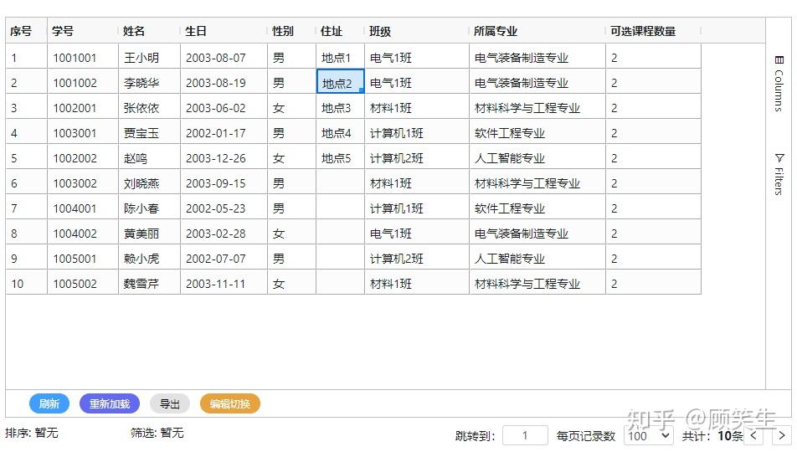Select student ID cell 1004001

click(83, 208)
